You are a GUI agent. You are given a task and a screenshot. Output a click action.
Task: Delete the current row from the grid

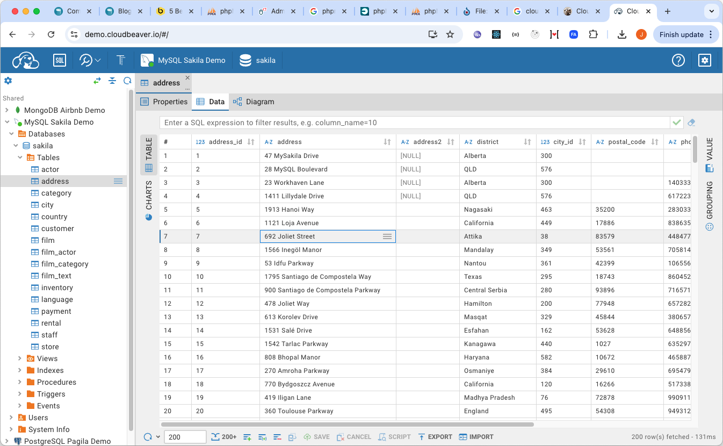click(277, 436)
